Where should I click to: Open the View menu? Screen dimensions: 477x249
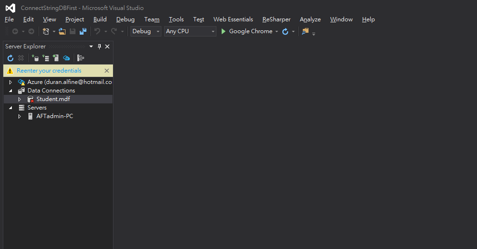(x=49, y=19)
